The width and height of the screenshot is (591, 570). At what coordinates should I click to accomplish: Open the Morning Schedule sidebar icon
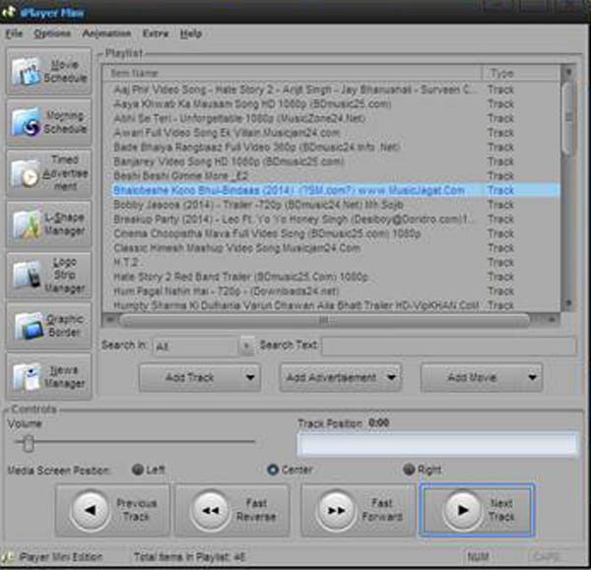(x=26, y=123)
